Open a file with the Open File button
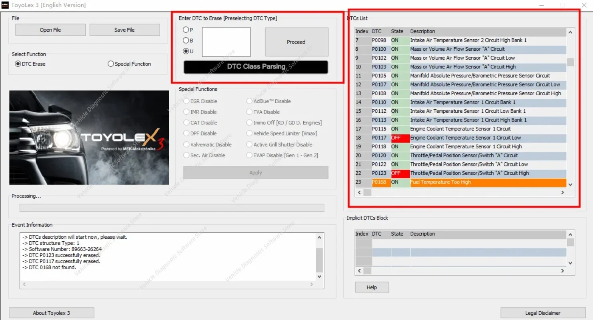Viewport: 593px width, 320px height. (x=50, y=30)
